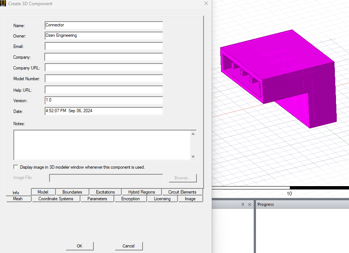Click the Name input field showing Connector
349x253 pixels.
(x=103, y=25)
